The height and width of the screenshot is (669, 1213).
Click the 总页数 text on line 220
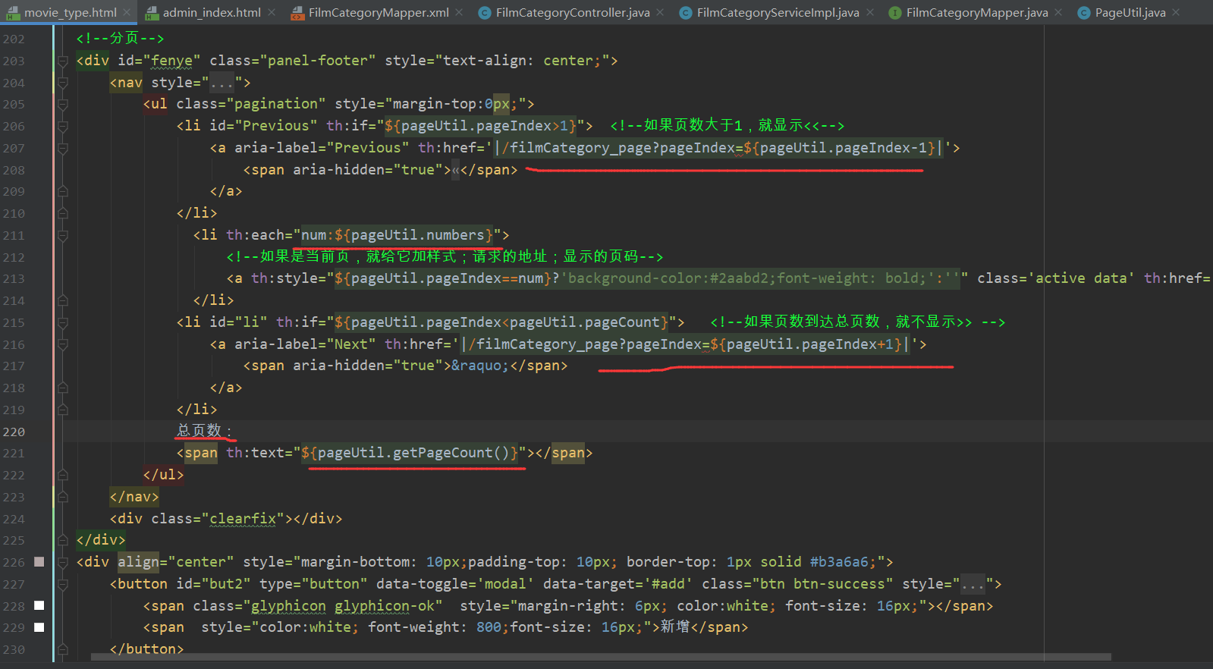pyautogui.click(x=199, y=431)
